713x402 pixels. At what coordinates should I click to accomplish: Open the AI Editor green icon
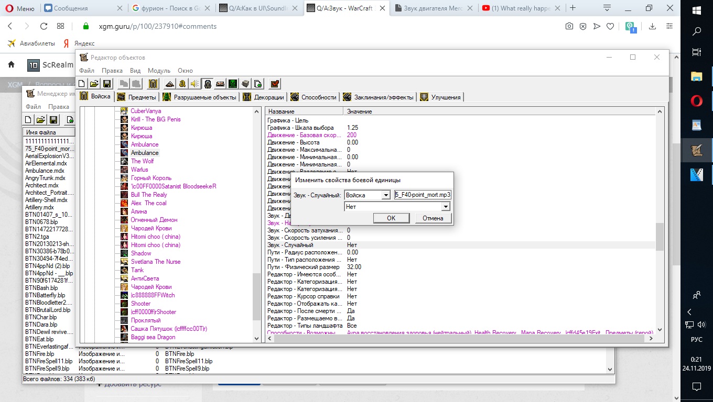point(233,84)
